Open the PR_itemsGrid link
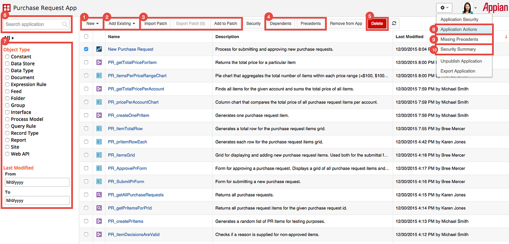The height and width of the screenshot is (244, 509). 121,155
